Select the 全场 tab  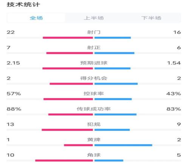36,18
